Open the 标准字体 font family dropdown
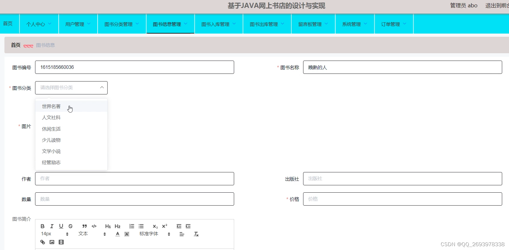The image size is (509, 250). click(x=155, y=234)
